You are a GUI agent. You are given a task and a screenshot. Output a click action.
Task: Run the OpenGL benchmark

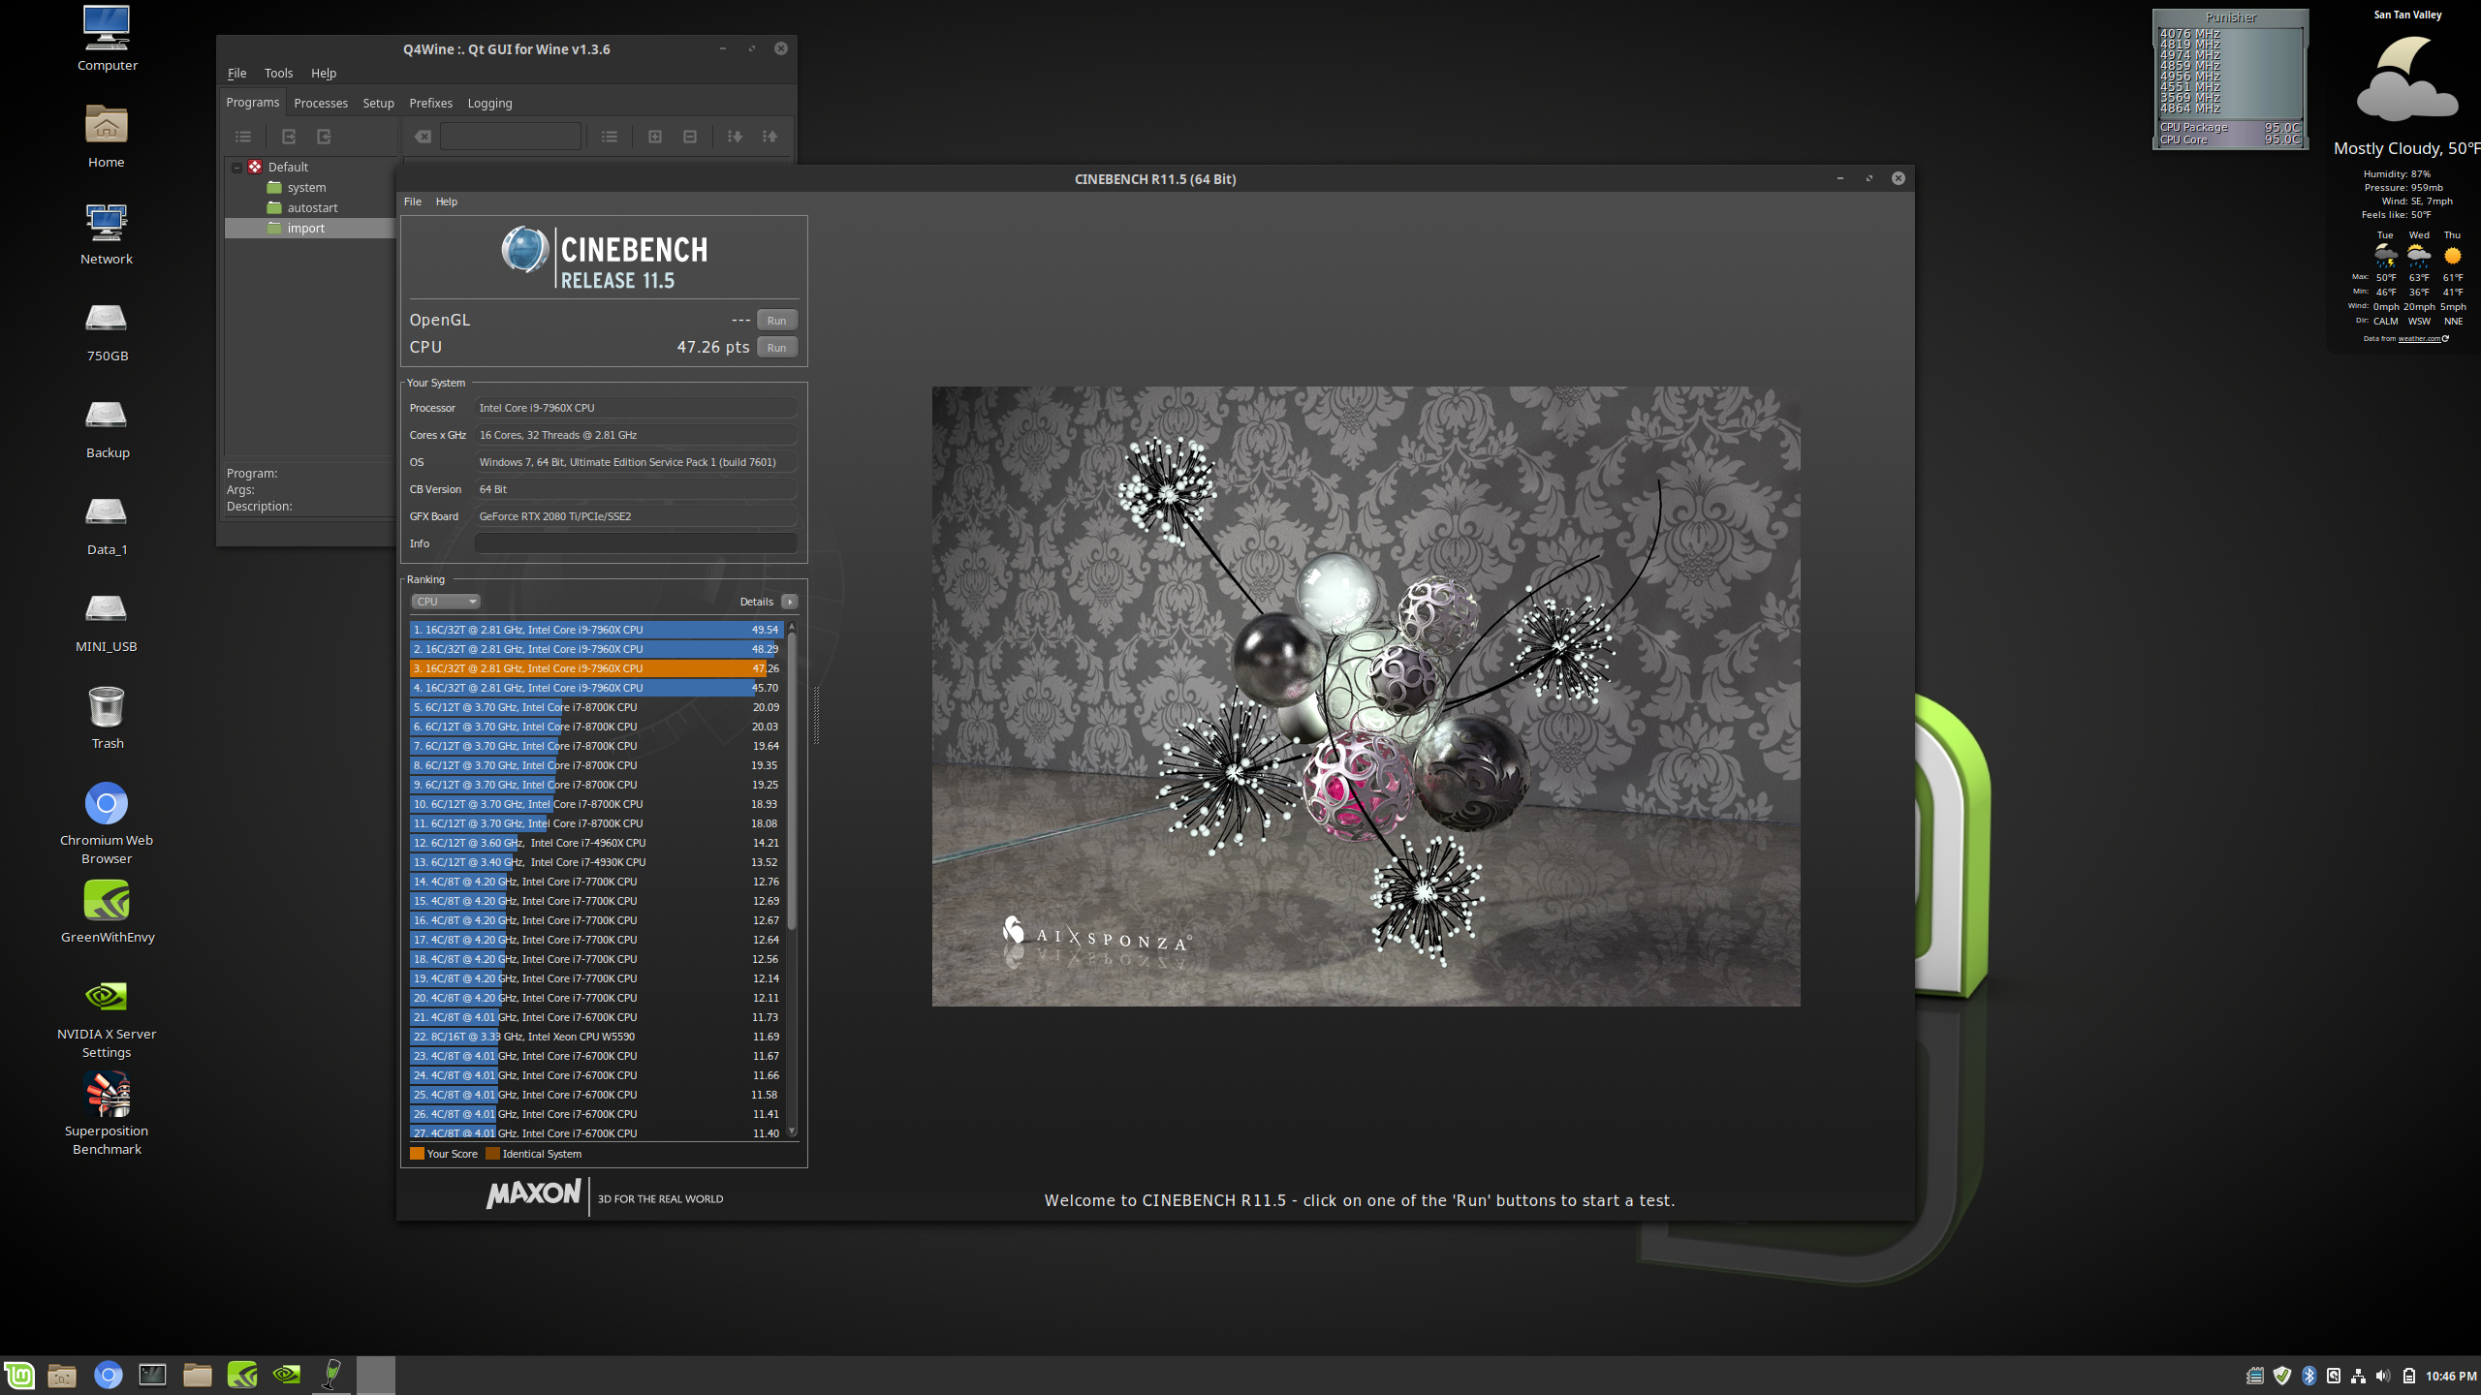coord(776,321)
